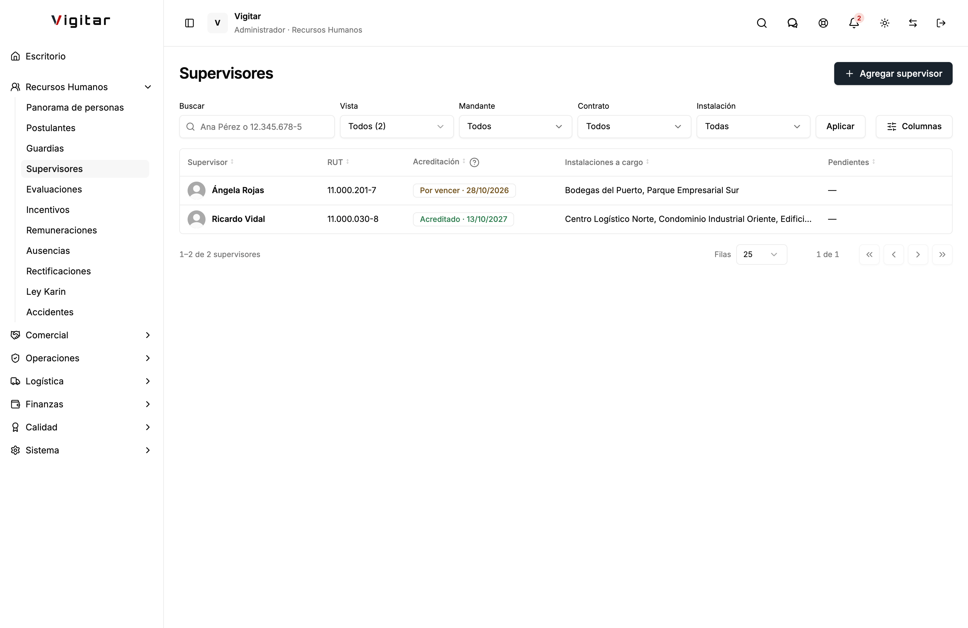Collapse the Recursos Humanos section

click(81, 87)
